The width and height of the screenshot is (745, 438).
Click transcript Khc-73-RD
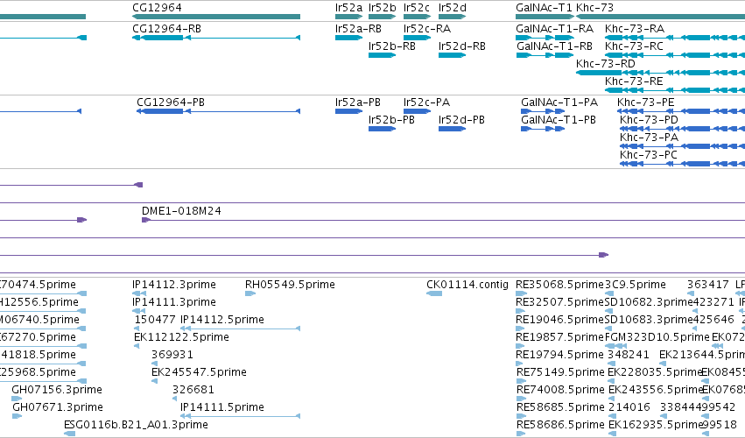(x=606, y=64)
